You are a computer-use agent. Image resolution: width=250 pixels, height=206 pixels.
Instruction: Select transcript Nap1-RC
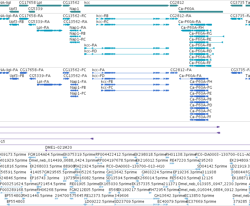click(x=78, y=39)
